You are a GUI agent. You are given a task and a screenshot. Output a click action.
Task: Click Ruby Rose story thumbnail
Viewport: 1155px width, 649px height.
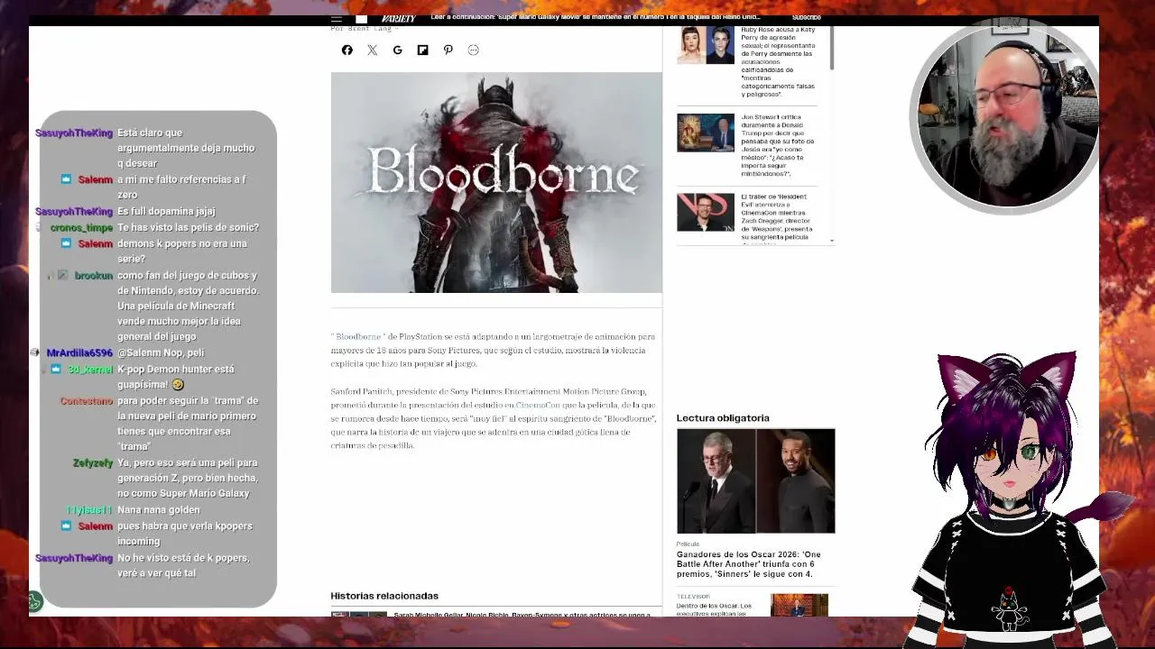coord(706,44)
